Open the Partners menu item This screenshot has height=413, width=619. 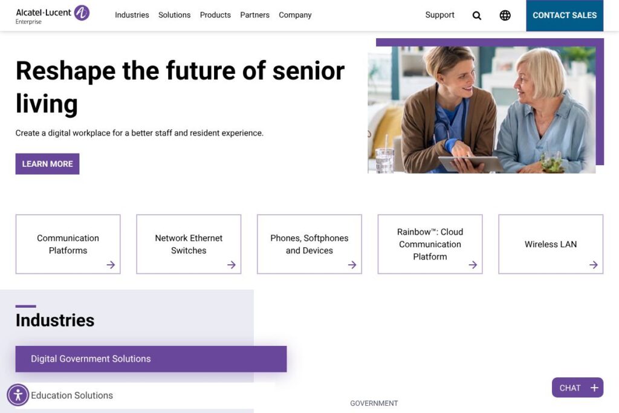coord(254,15)
